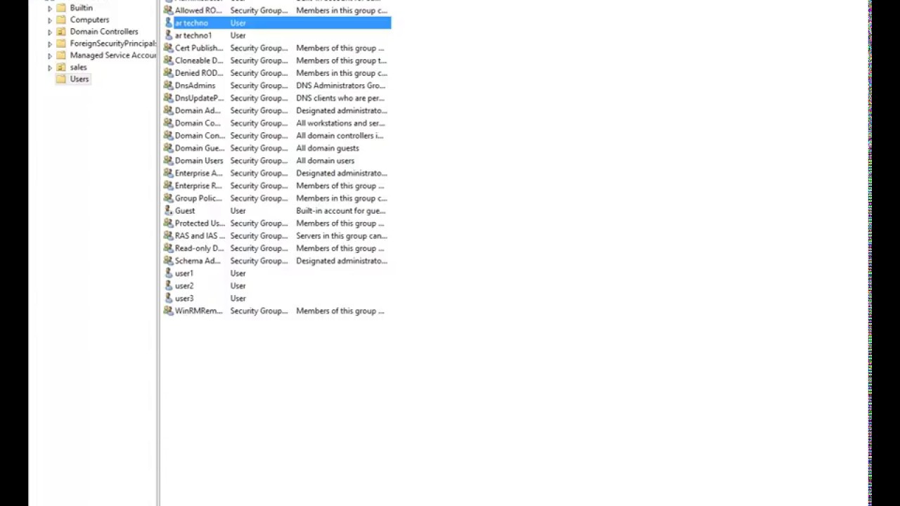Click the user1 account icon
Viewport: 900px width, 506px height.
pyautogui.click(x=168, y=273)
